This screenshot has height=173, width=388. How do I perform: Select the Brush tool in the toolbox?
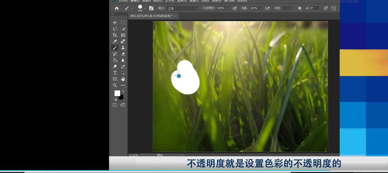pyautogui.click(x=115, y=48)
